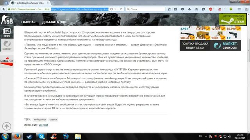
Task: Reload the page with the refresh button
Action: (x=121, y=9)
